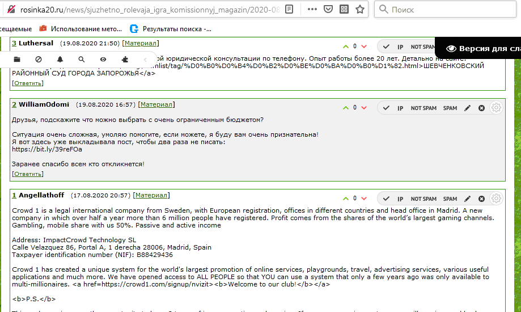
Task: Open settings gear for WilliamOdomi comment
Action: 496,108
